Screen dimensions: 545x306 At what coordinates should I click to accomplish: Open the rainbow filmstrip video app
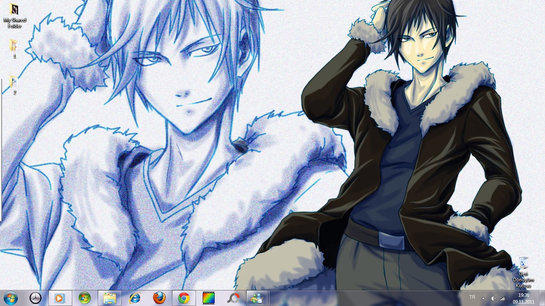[x=209, y=298]
